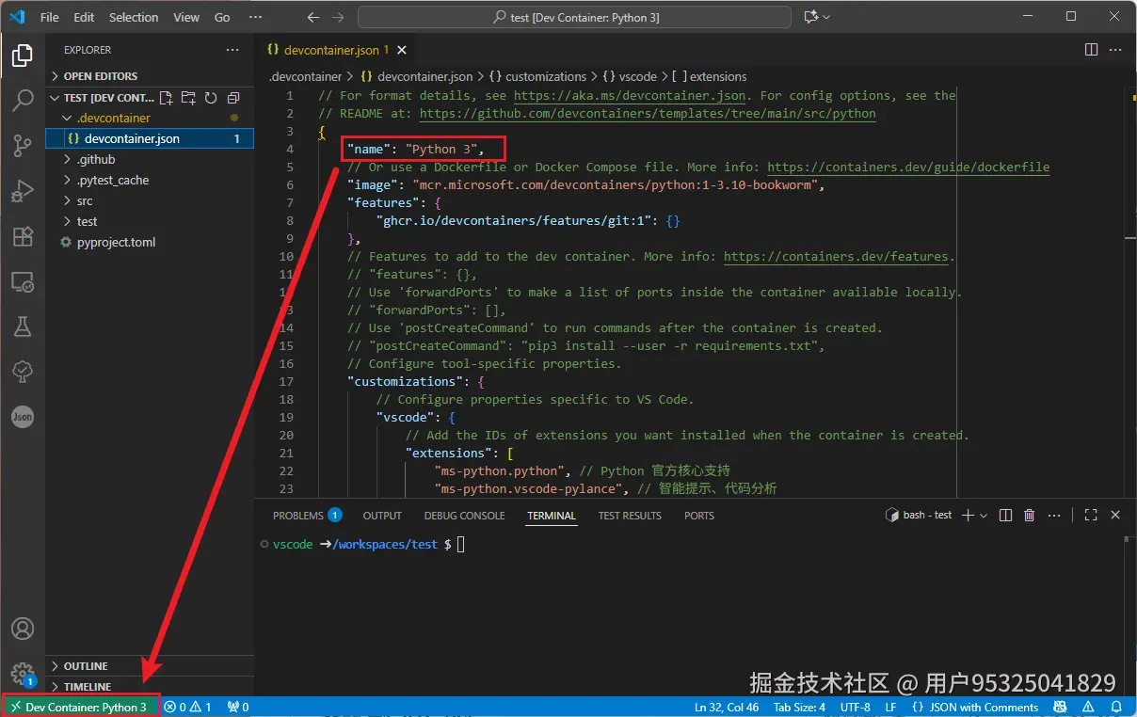Open the Json extension view in activity bar
The height and width of the screenshot is (717, 1137).
pos(23,417)
